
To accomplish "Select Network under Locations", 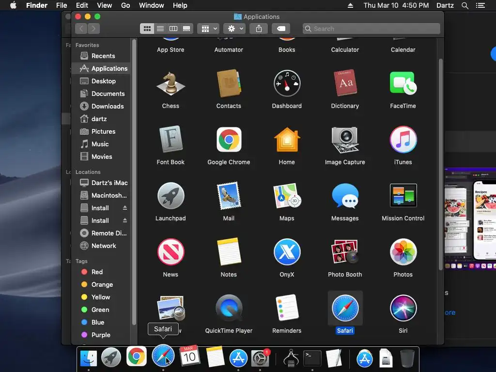I will [101, 246].
